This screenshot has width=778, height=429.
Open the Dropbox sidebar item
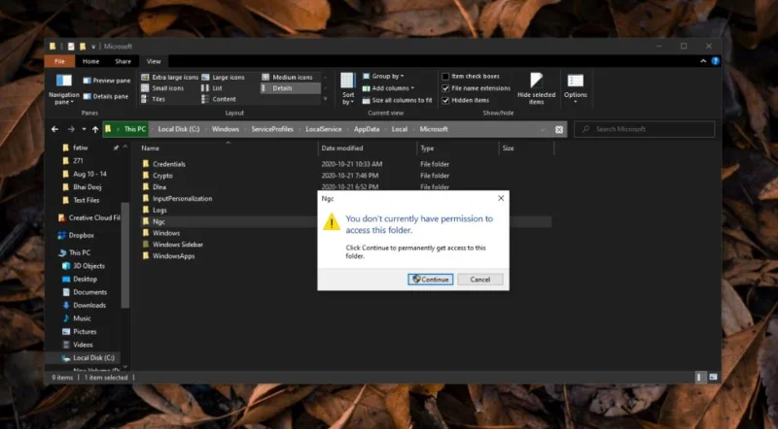pyautogui.click(x=76, y=235)
